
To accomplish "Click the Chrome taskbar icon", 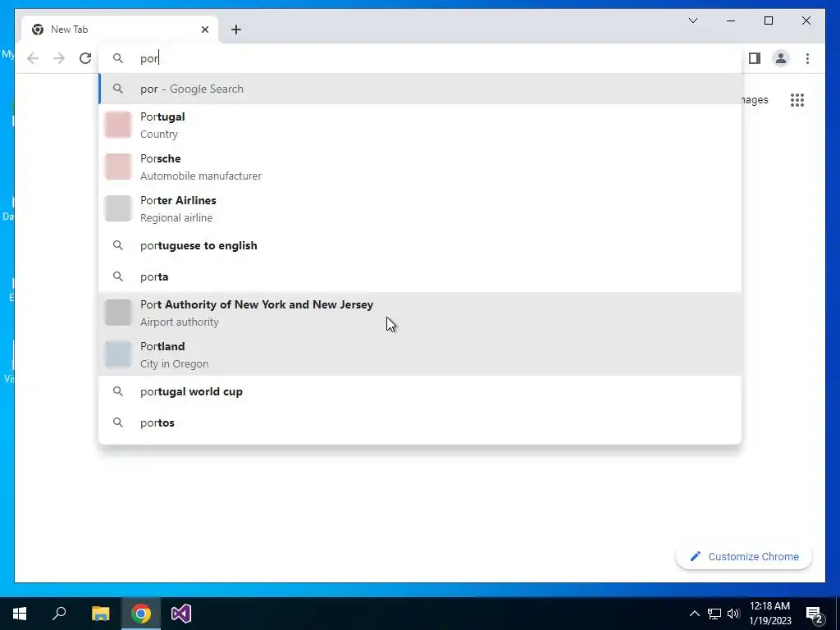I will coord(141,614).
